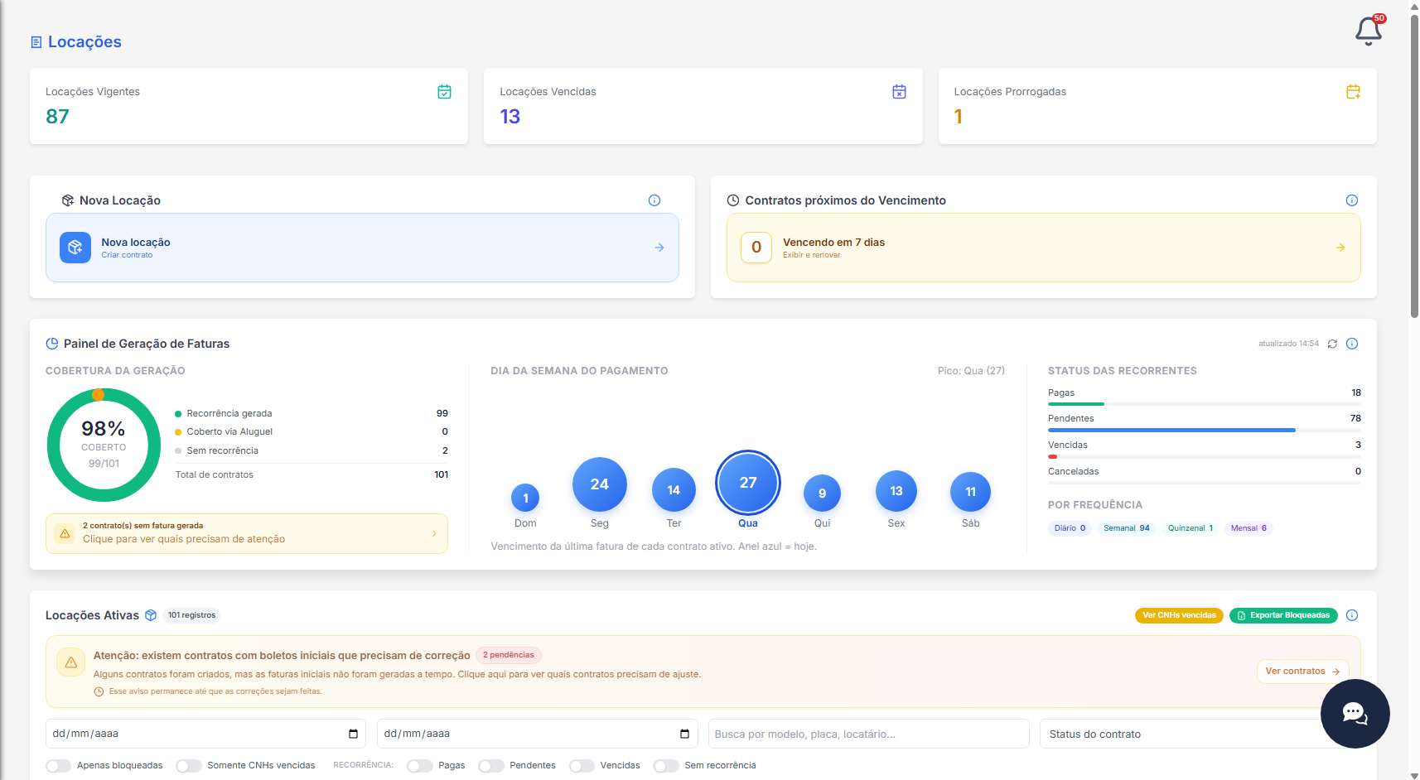The width and height of the screenshot is (1420, 780).
Task: Click the Locações Vencidas calendar-x icon
Action: point(899,92)
